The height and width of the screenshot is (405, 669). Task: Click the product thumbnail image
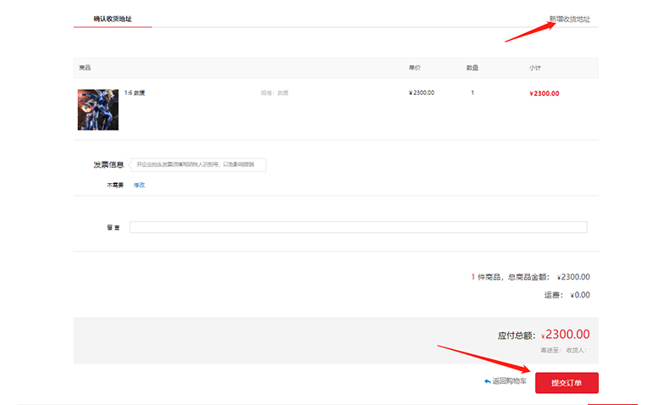[97, 109]
